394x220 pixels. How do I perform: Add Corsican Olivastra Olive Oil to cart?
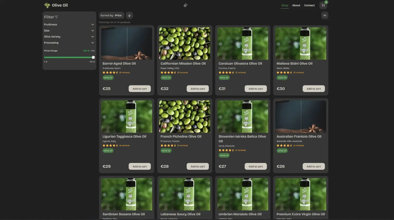pos(255,89)
